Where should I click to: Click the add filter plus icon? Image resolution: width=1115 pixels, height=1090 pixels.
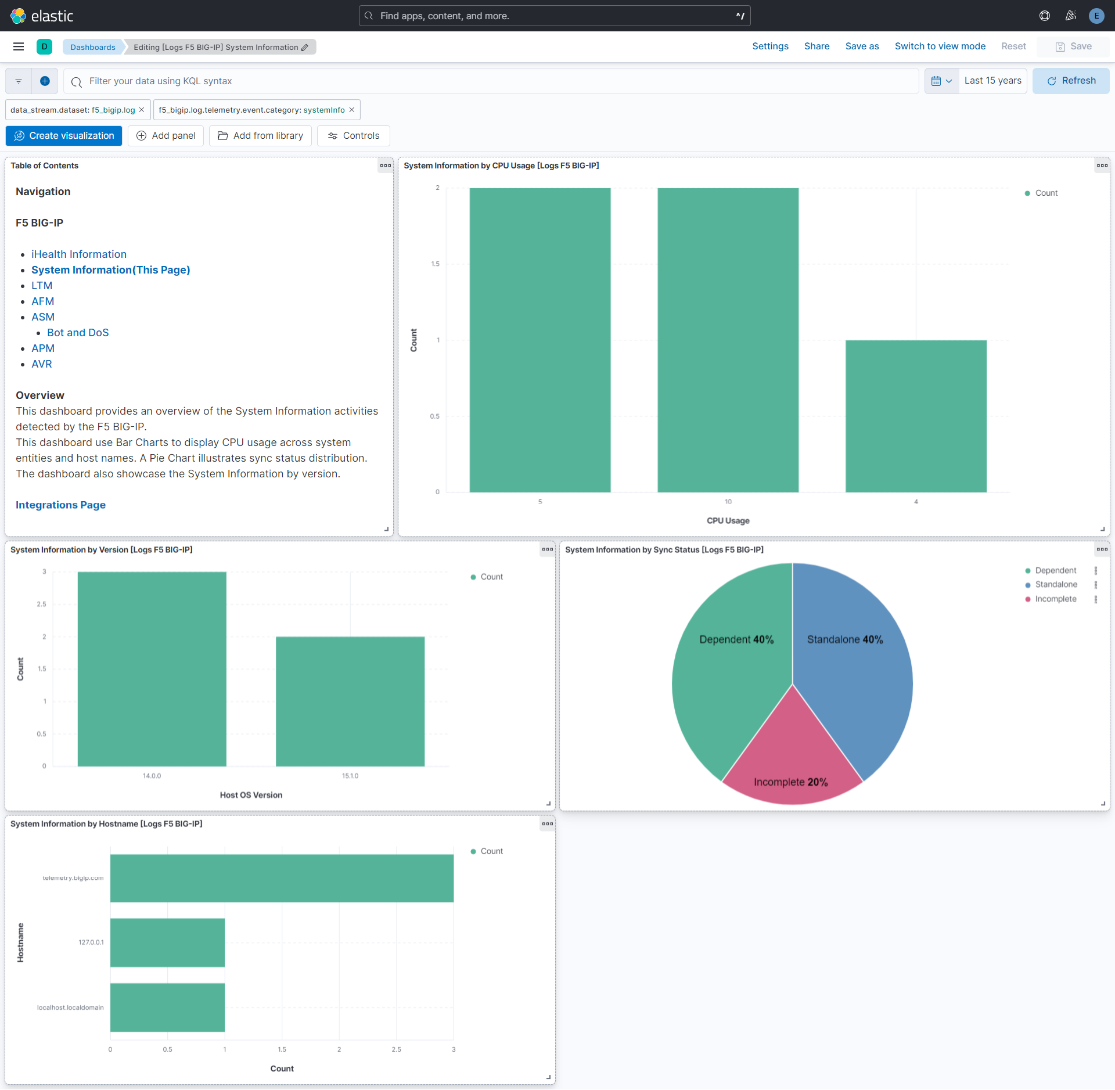click(x=45, y=81)
